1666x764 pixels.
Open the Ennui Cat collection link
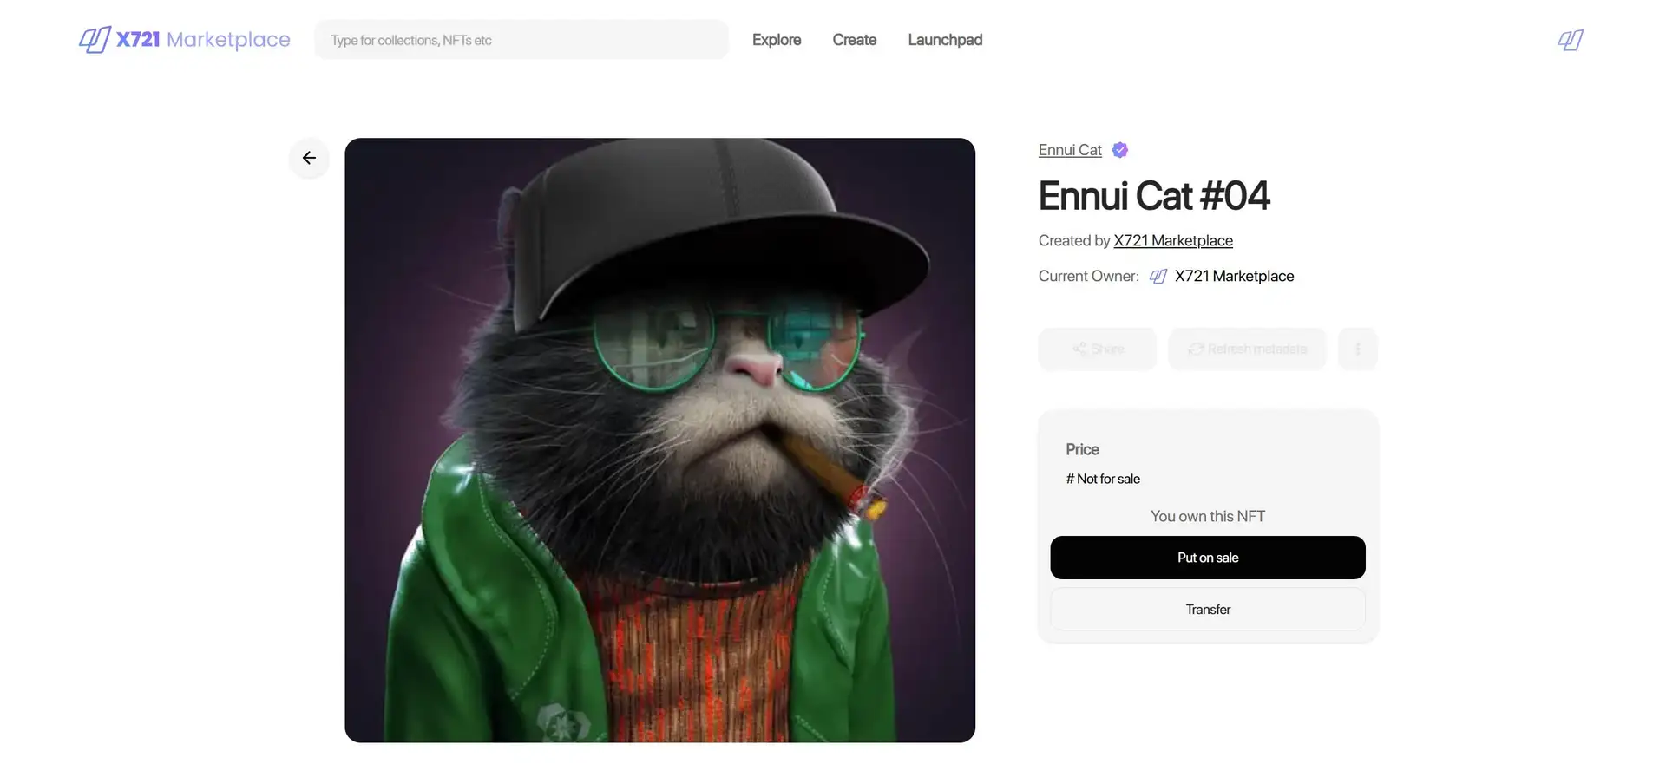(x=1070, y=150)
